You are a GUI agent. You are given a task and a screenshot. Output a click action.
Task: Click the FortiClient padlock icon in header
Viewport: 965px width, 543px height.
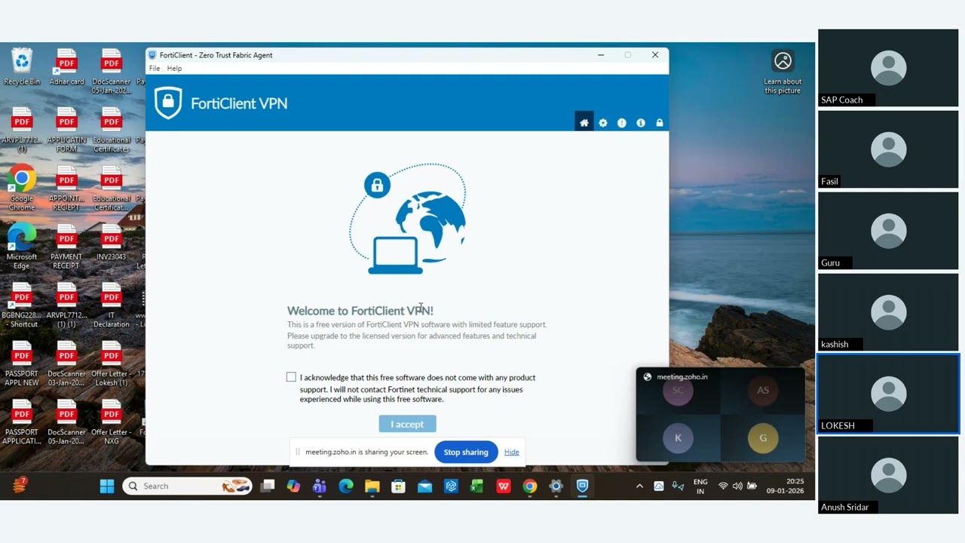tap(660, 123)
